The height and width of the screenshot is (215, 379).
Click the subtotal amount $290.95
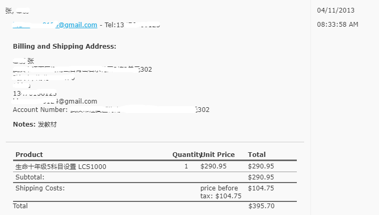point(261,177)
